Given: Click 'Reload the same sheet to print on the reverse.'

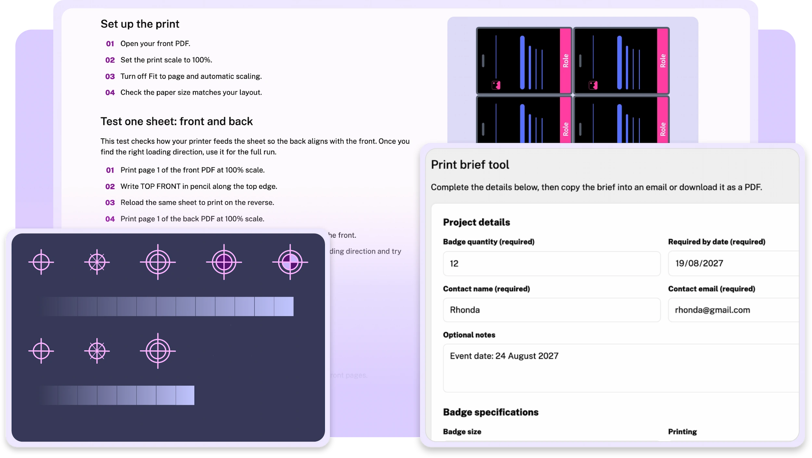Looking at the screenshot, I should tap(197, 203).
